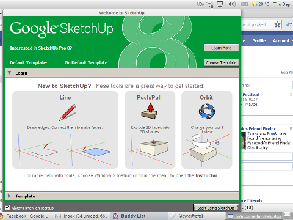Click the Choose Template button
The width and height of the screenshot is (293, 220).
(221, 62)
